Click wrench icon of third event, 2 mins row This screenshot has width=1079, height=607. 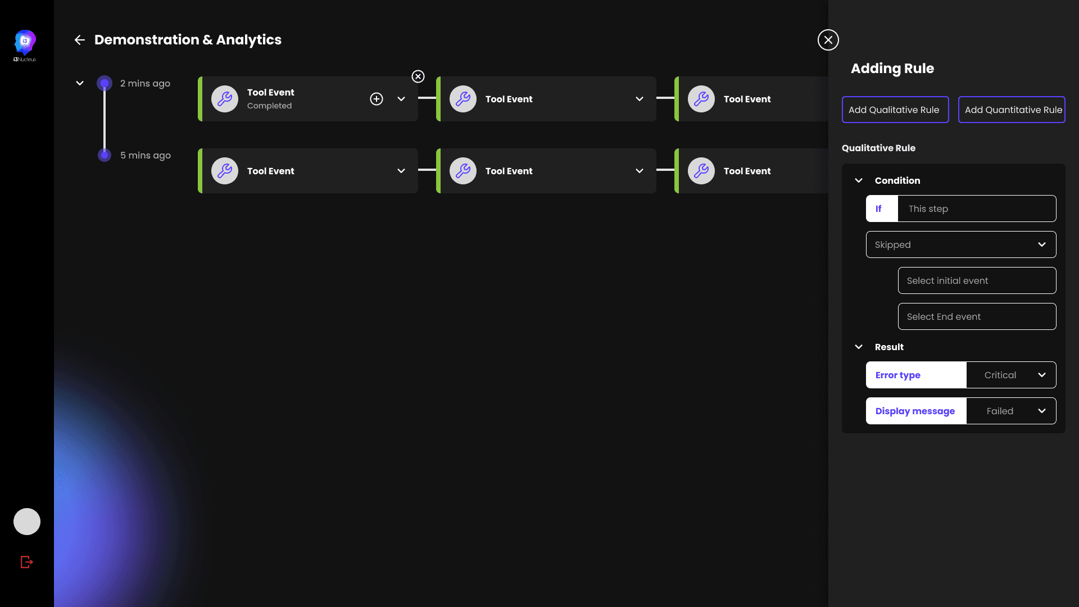701,99
